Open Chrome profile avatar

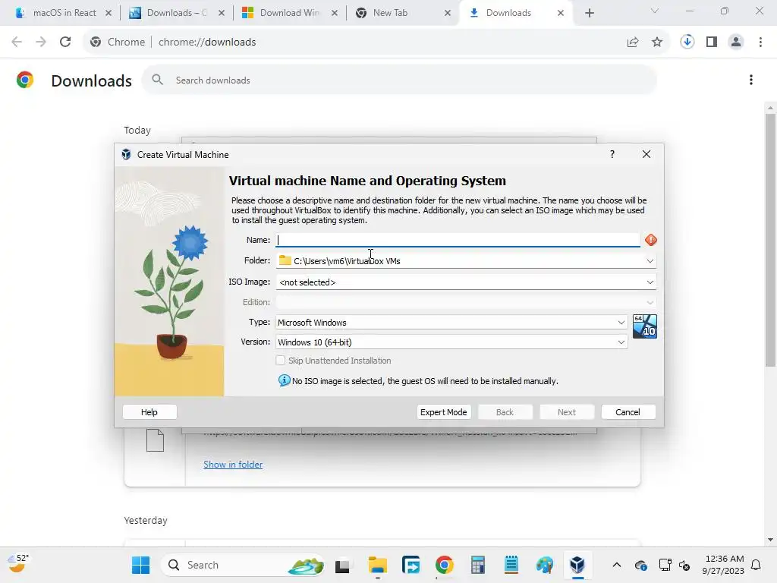pyautogui.click(x=736, y=43)
